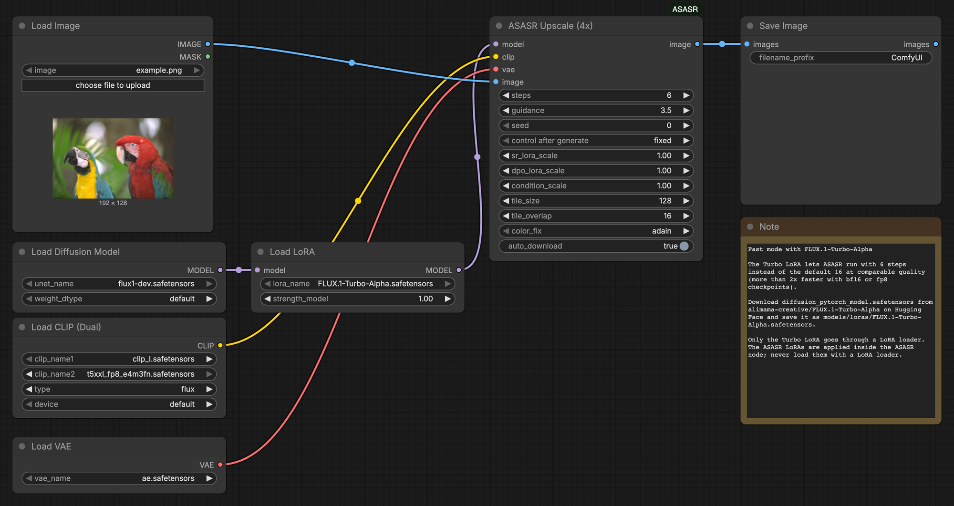Open the vae_name dropdown
Viewport: 954px width, 506px height.
pyautogui.click(x=119, y=478)
